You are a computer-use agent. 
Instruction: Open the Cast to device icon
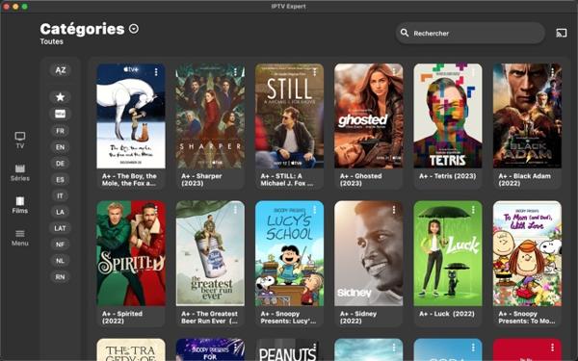tap(561, 33)
